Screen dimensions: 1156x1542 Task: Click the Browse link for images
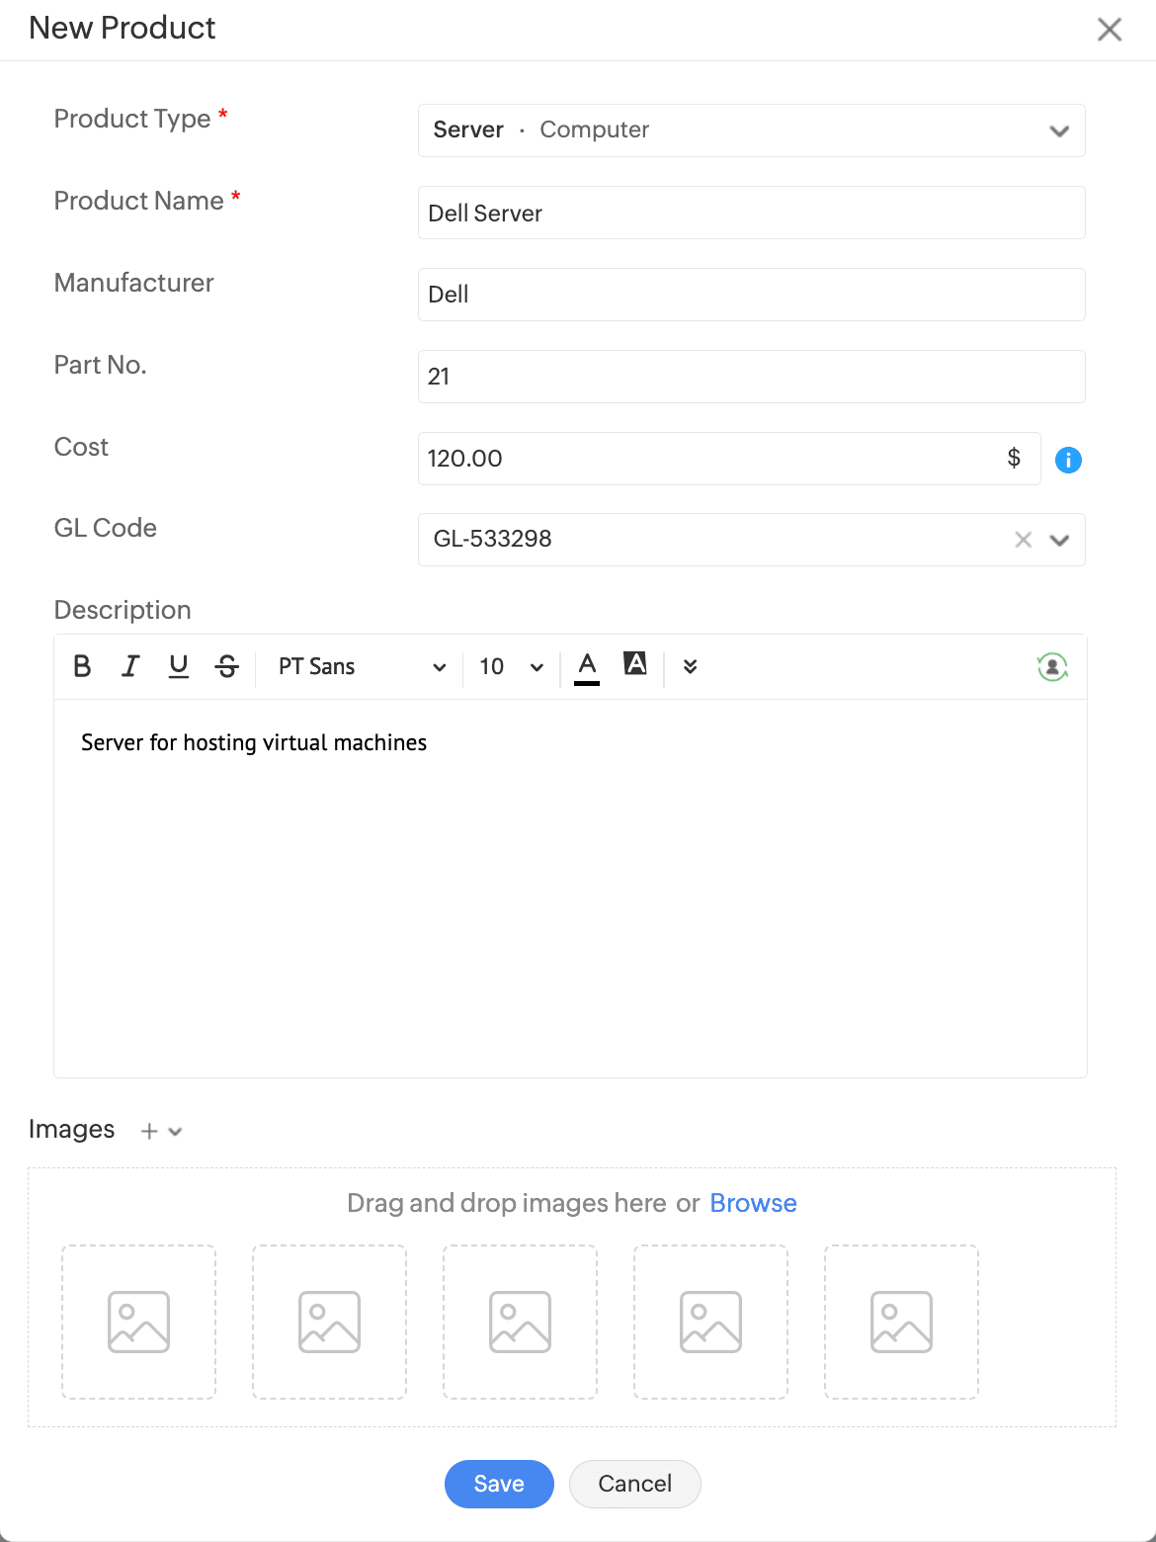[x=753, y=1203]
